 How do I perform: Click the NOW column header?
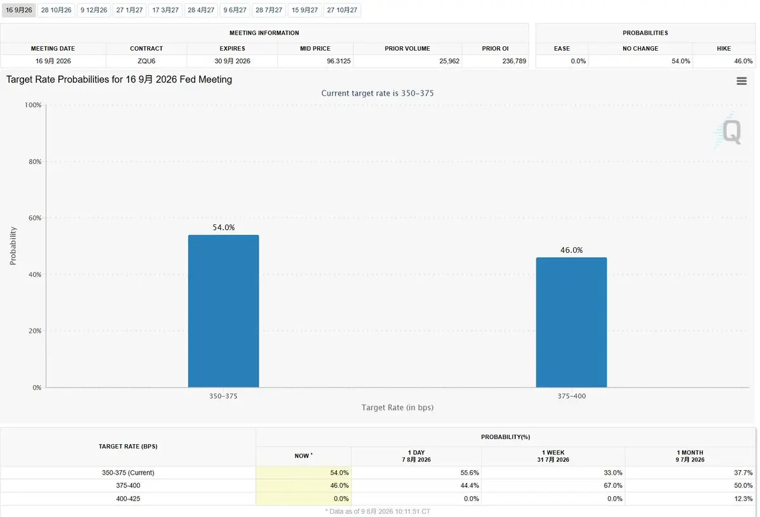click(x=304, y=456)
